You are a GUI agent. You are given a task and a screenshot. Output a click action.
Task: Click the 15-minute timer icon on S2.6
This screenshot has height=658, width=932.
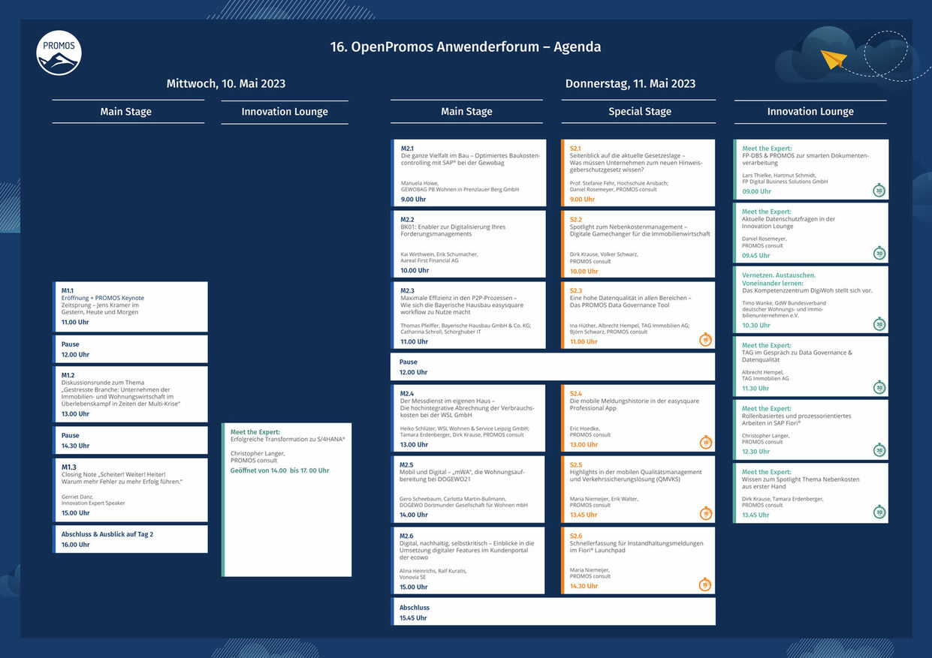[705, 584]
